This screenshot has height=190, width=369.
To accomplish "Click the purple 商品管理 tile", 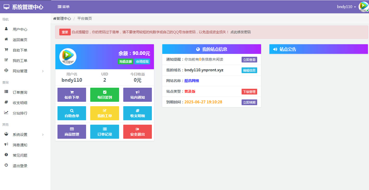I will pos(72,132).
